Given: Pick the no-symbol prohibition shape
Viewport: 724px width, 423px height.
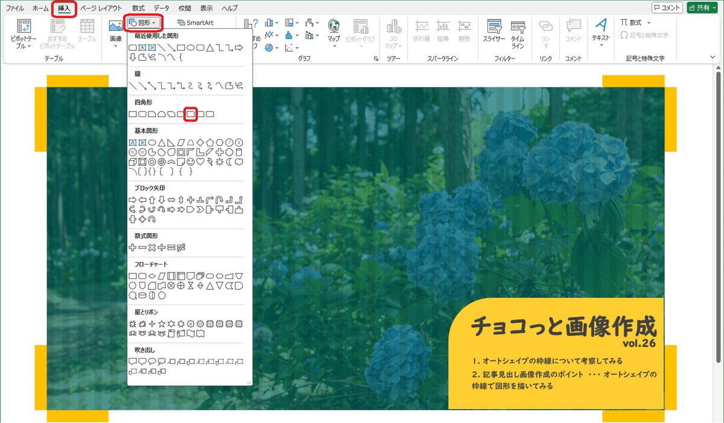Looking at the screenshot, I should coord(162,162).
